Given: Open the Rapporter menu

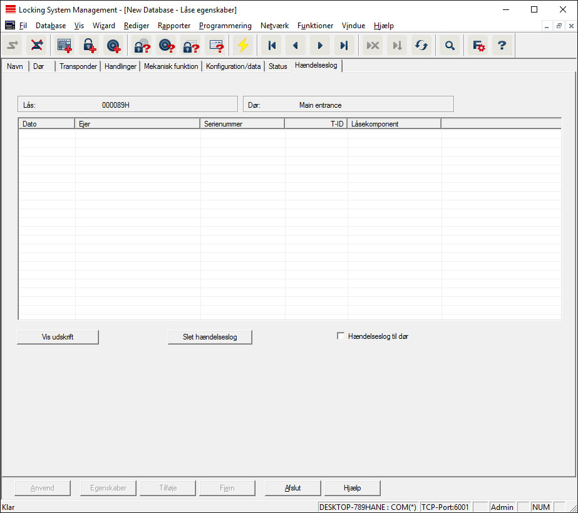Looking at the screenshot, I should 174,26.
